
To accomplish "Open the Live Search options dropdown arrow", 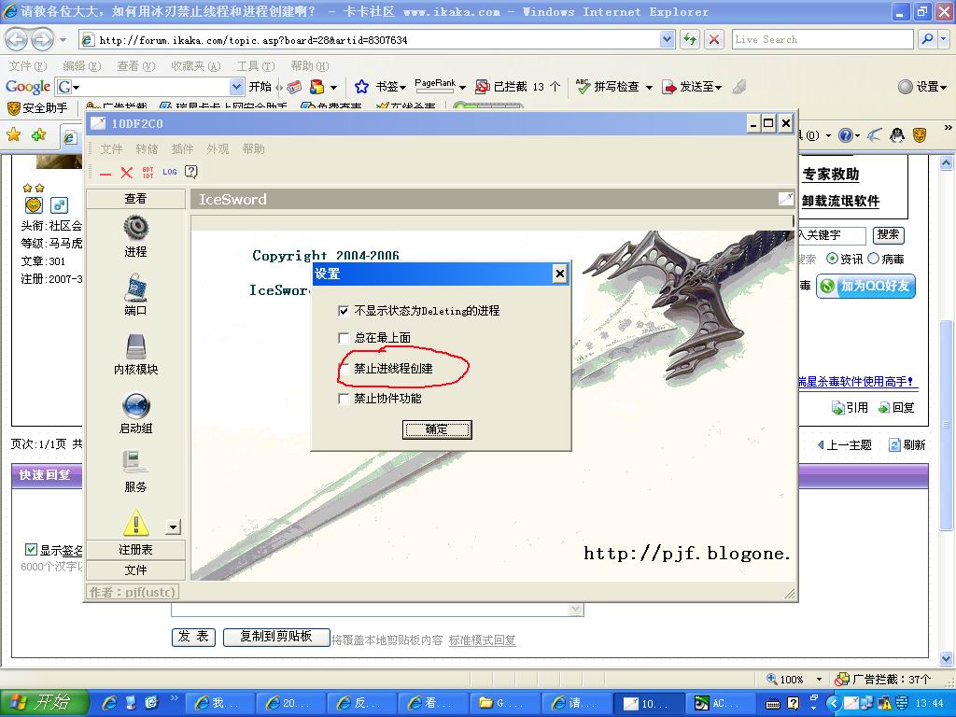I will [944, 39].
